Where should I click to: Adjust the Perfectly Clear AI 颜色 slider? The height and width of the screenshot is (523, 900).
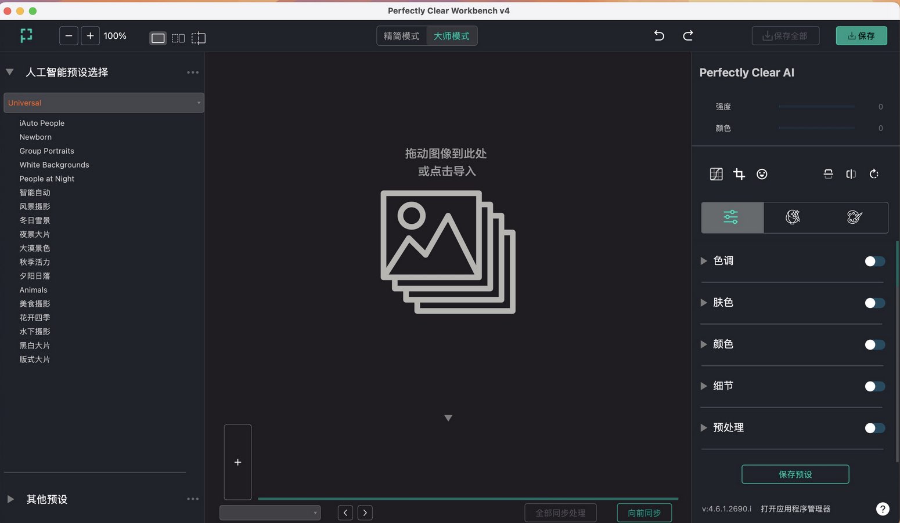(x=816, y=128)
